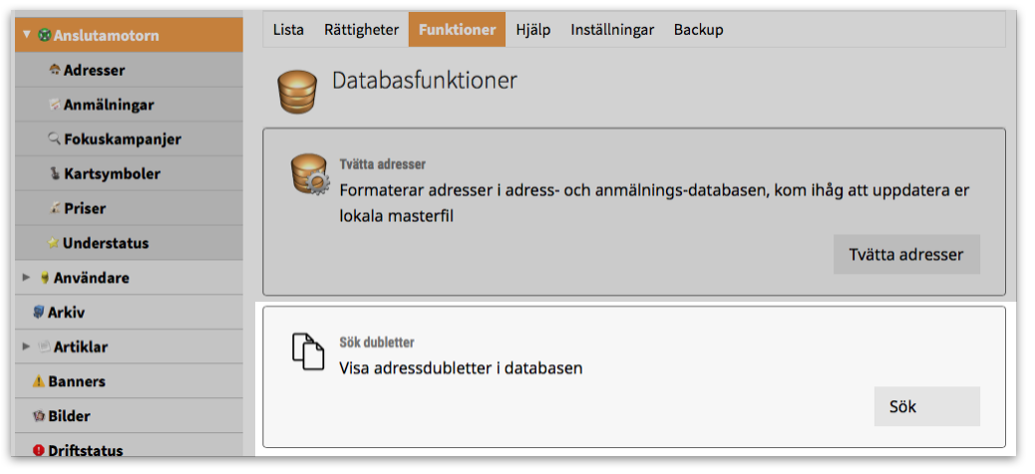Select Priser in the sidebar
The image size is (1035, 474).
(84, 209)
